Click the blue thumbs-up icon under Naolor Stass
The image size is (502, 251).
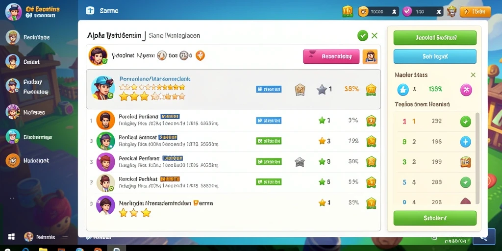pos(403,90)
